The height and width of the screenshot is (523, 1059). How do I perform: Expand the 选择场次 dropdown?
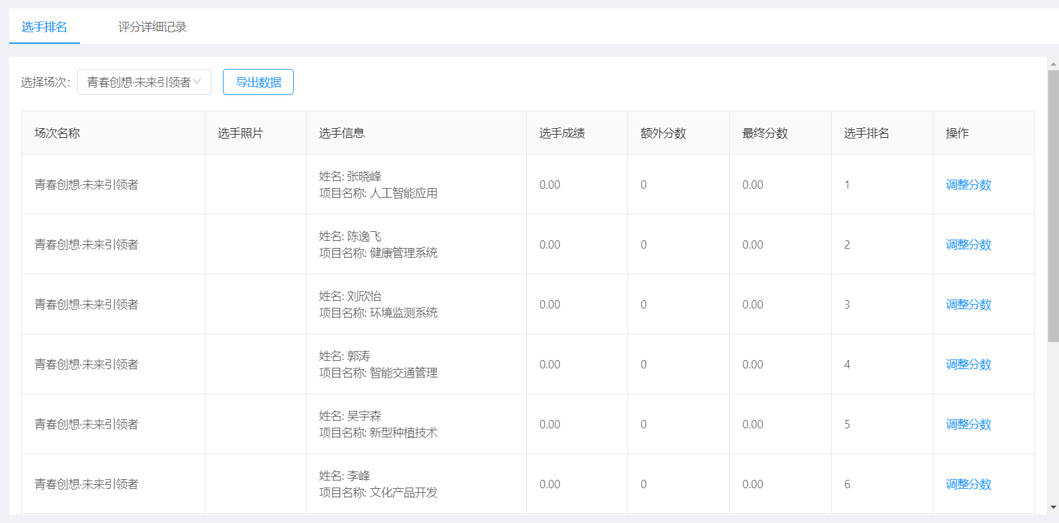[144, 82]
